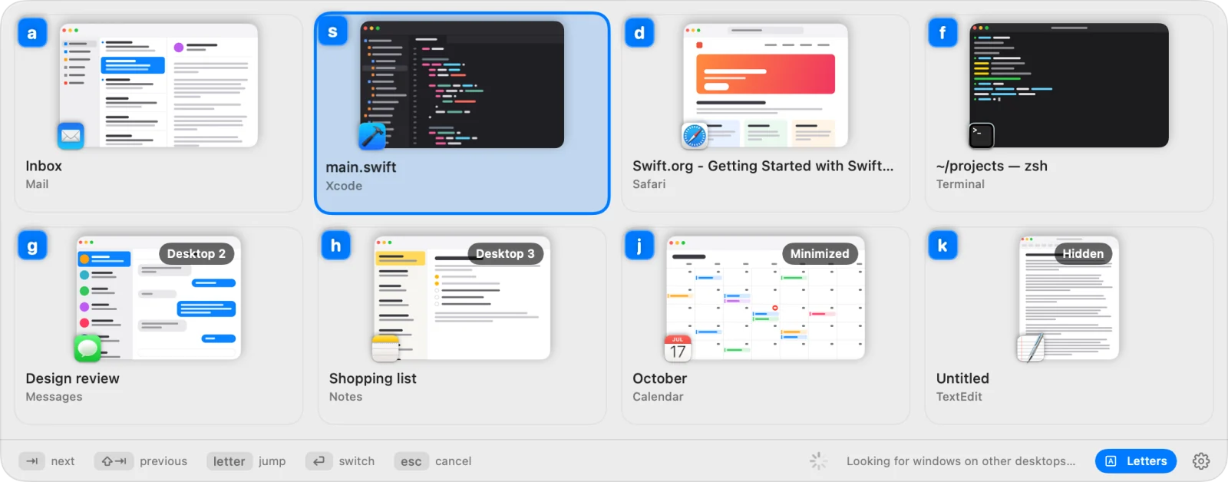The width and height of the screenshot is (1228, 482).
Task: Click the TextEdit icon on Untitled window
Action: click(x=1031, y=348)
